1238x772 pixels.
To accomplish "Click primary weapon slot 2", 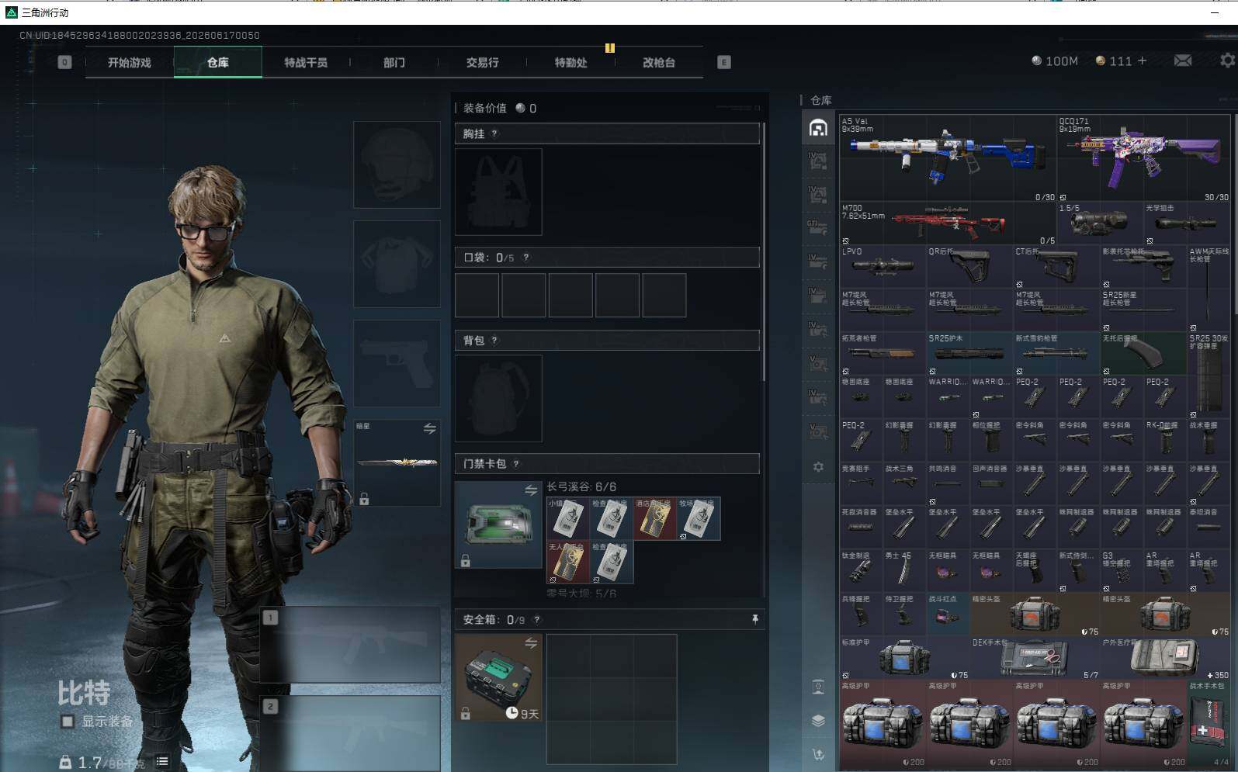I will pos(350,733).
